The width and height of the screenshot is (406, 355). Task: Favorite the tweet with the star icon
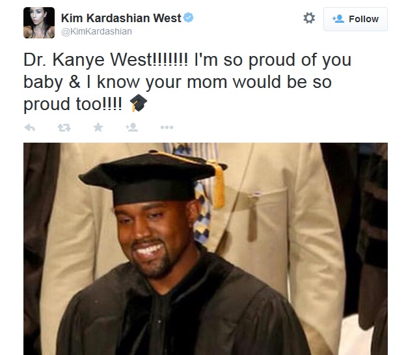coord(98,127)
